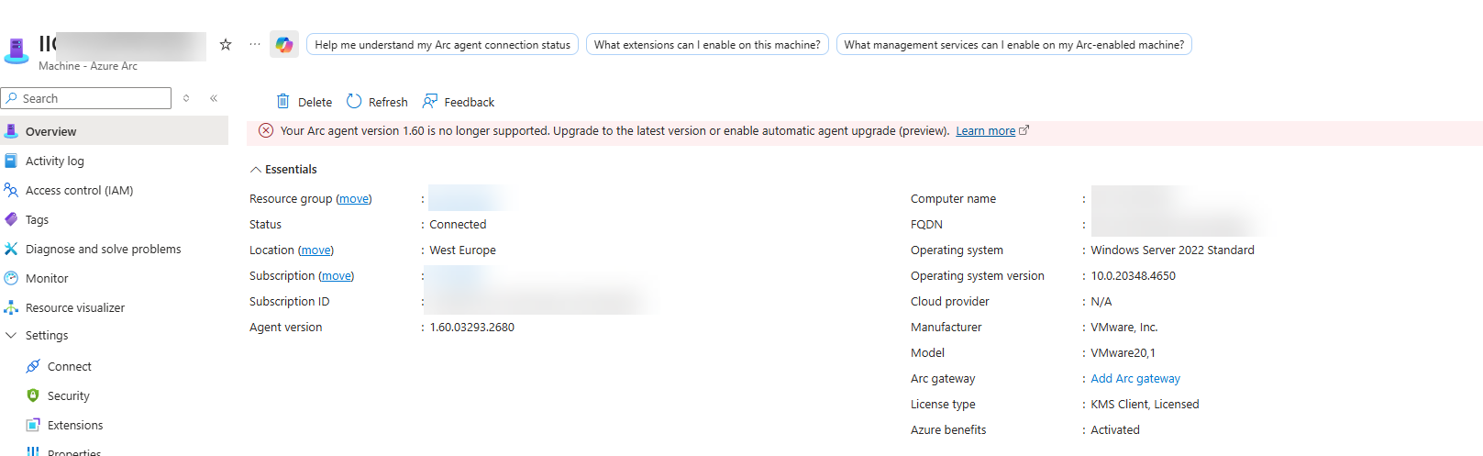The height and width of the screenshot is (456, 1483).
Task: Ask what extensions can be enabled
Action: [707, 44]
